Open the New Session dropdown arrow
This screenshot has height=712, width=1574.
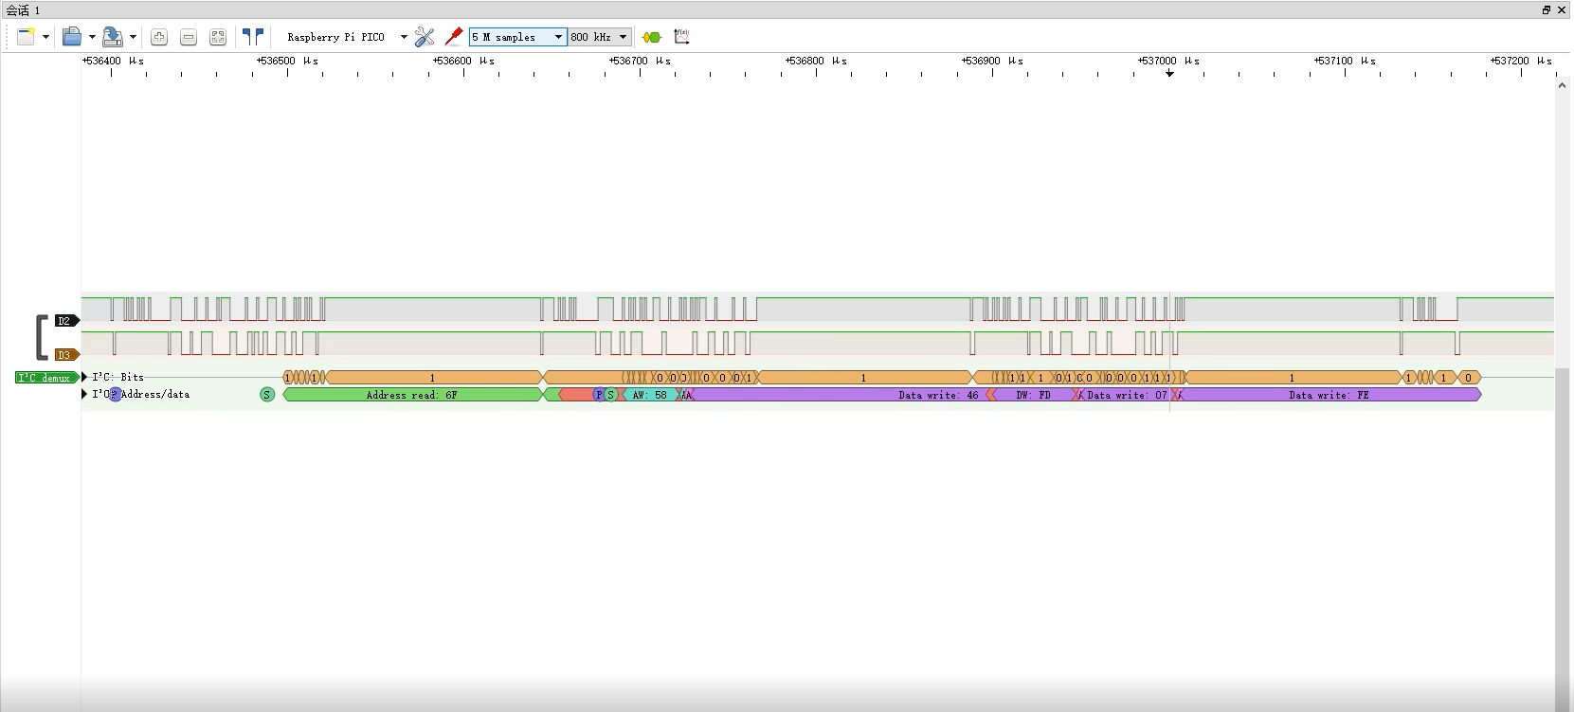click(45, 37)
